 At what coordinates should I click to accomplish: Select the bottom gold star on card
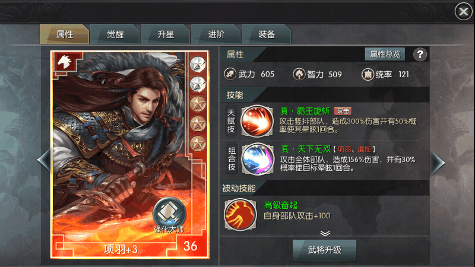198,143
